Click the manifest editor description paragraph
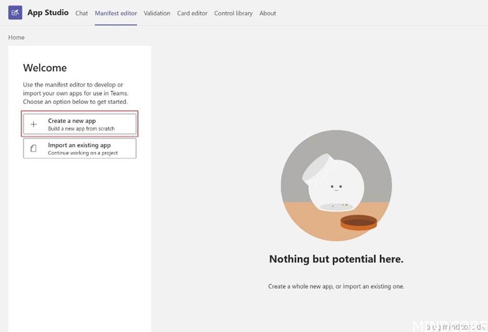 (75, 93)
